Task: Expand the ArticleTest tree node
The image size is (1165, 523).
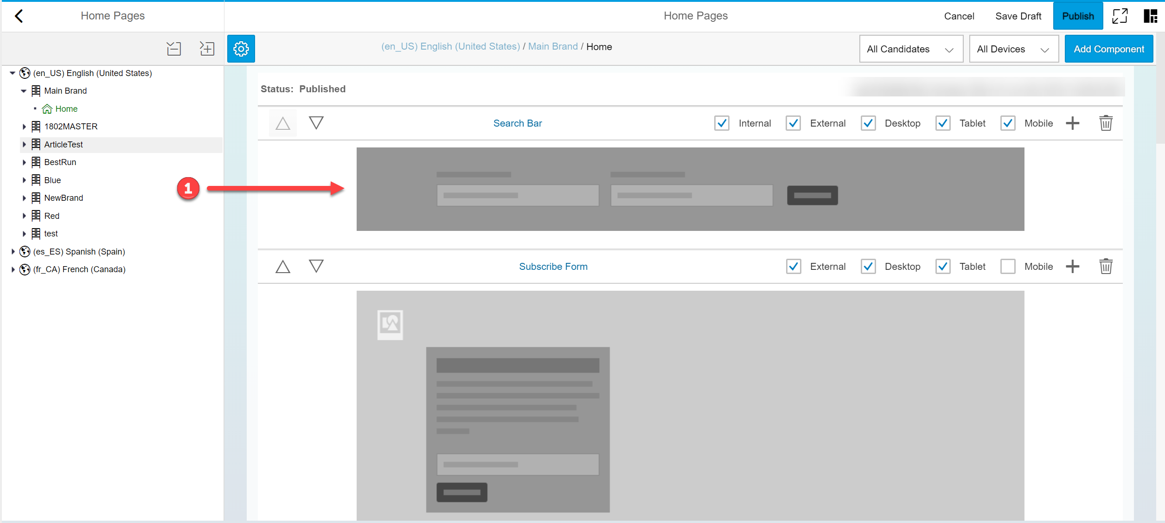Action: (24, 145)
